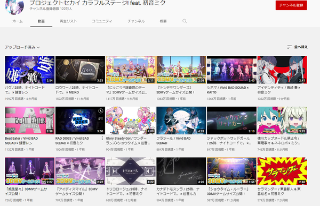Expand the アップロード済み dropdown
Screen dimensions: 320x206
(x=22, y=47)
